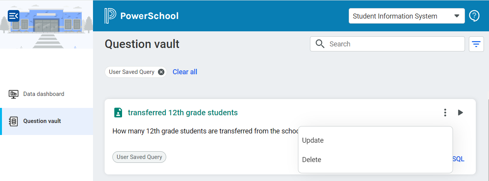Click the Question vault notebook icon
The width and height of the screenshot is (489, 181).
pos(14,121)
